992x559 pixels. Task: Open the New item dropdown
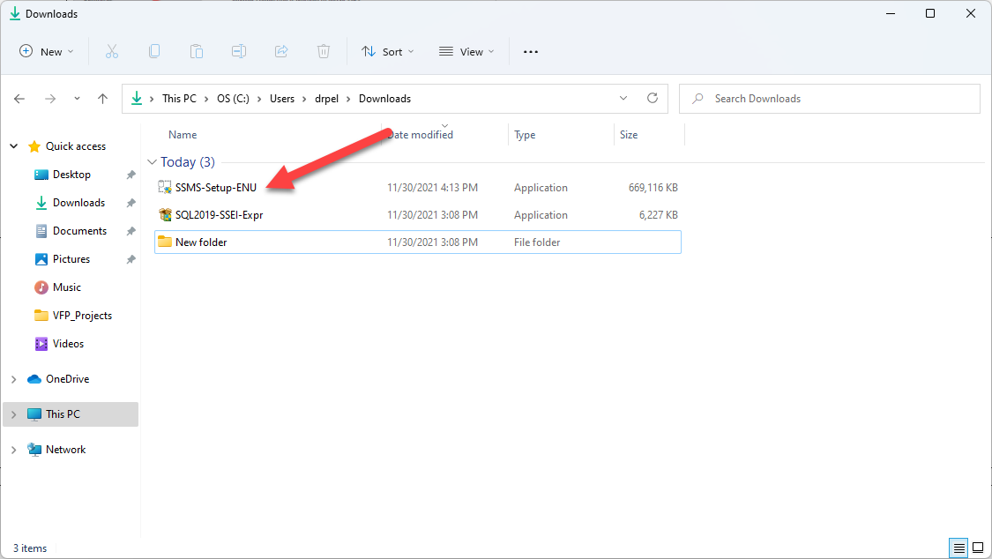(47, 52)
